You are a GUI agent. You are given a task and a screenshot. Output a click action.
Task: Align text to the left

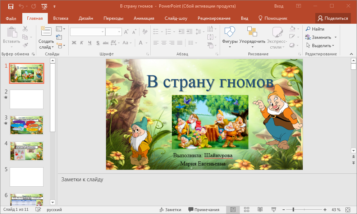point(156,42)
